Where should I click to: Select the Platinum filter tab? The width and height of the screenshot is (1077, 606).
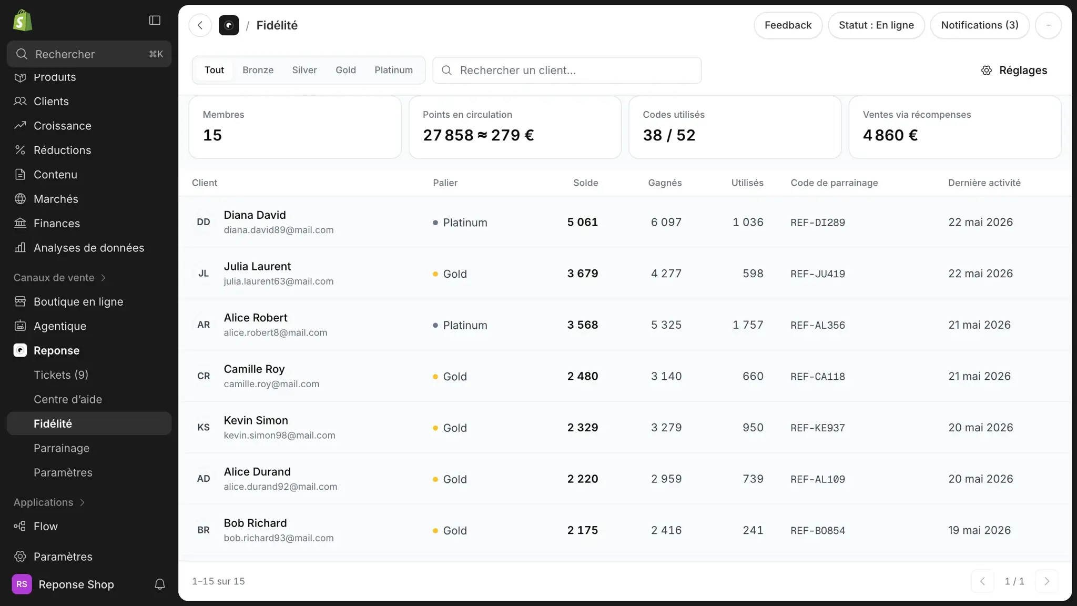pyautogui.click(x=393, y=70)
